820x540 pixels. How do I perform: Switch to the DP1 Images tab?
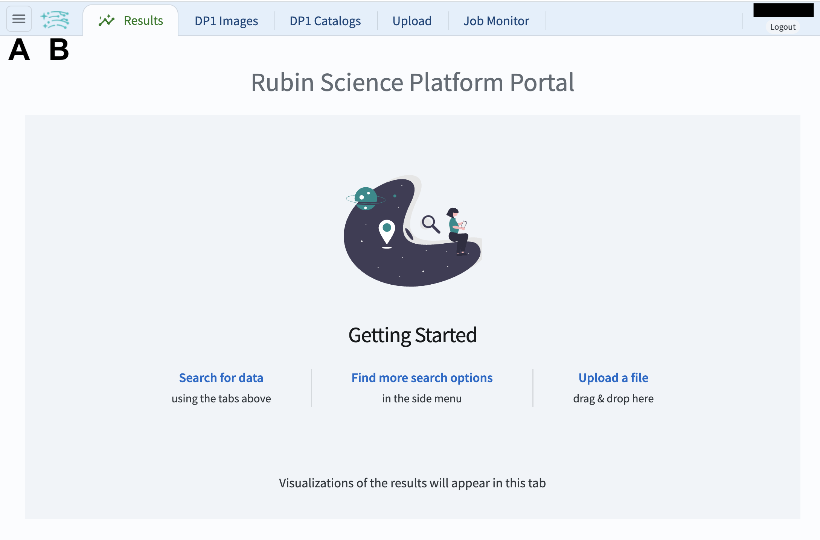click(x=226, y=21)
